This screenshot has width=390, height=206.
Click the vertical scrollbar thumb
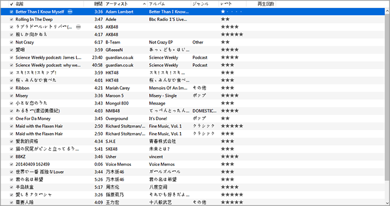click(x=387, y=97)
